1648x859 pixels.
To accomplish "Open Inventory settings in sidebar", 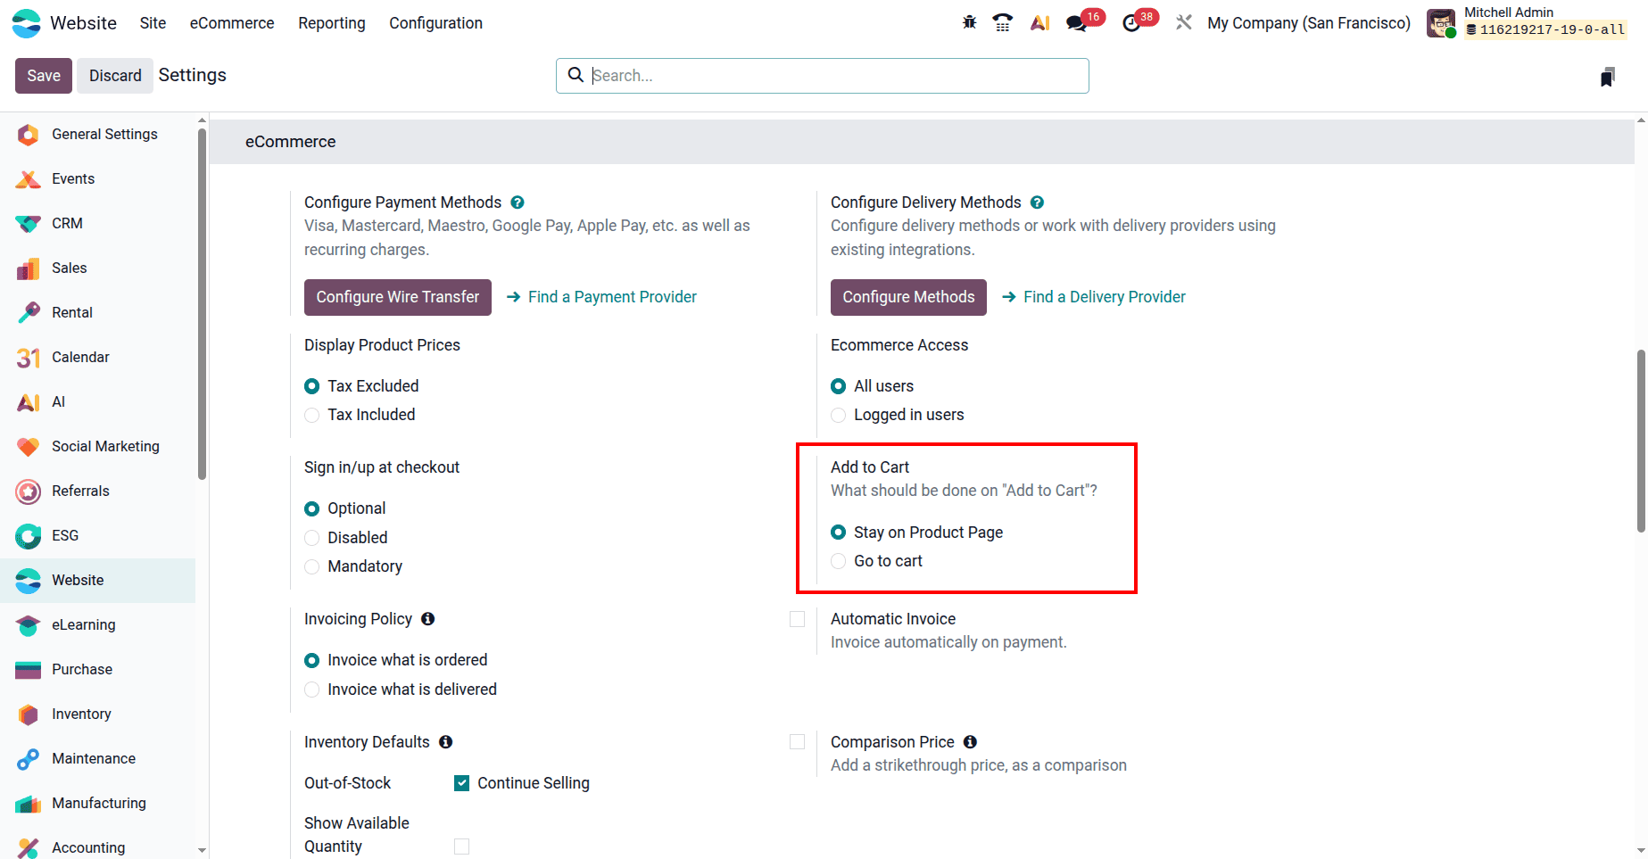I will coord(97,714).
